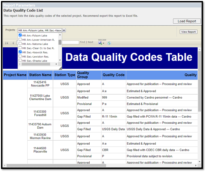Go to previous report page
The height and width of the screenshot is (172, 206).
(x=13, y=43)
